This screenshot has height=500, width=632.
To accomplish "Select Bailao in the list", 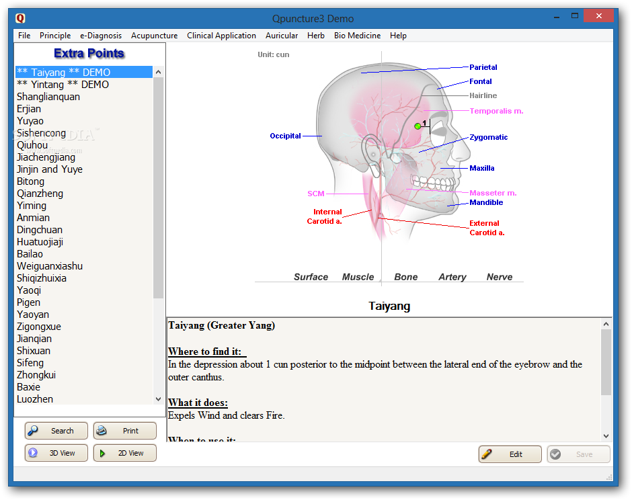I will click(84, 254).
